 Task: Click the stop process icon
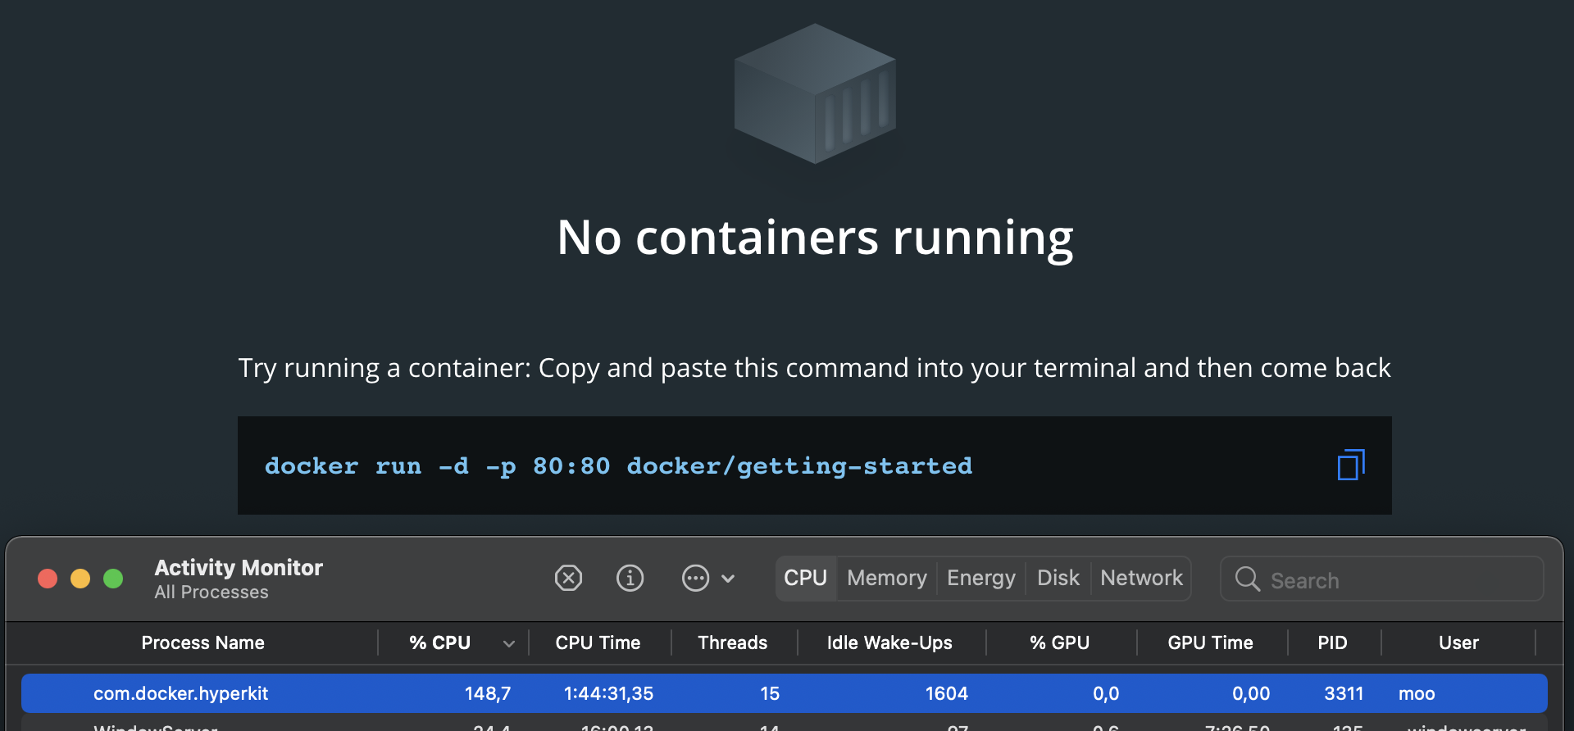(568, 578)
